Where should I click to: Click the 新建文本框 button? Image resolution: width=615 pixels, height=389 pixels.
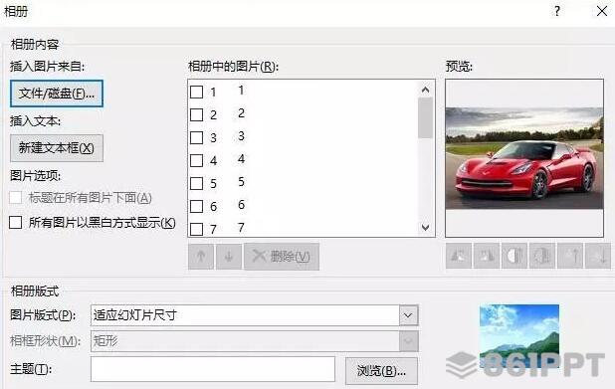(57, 148)
